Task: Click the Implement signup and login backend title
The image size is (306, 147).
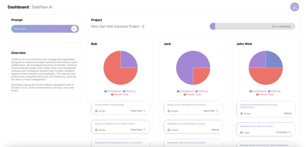Action: [x=186, y=143]
